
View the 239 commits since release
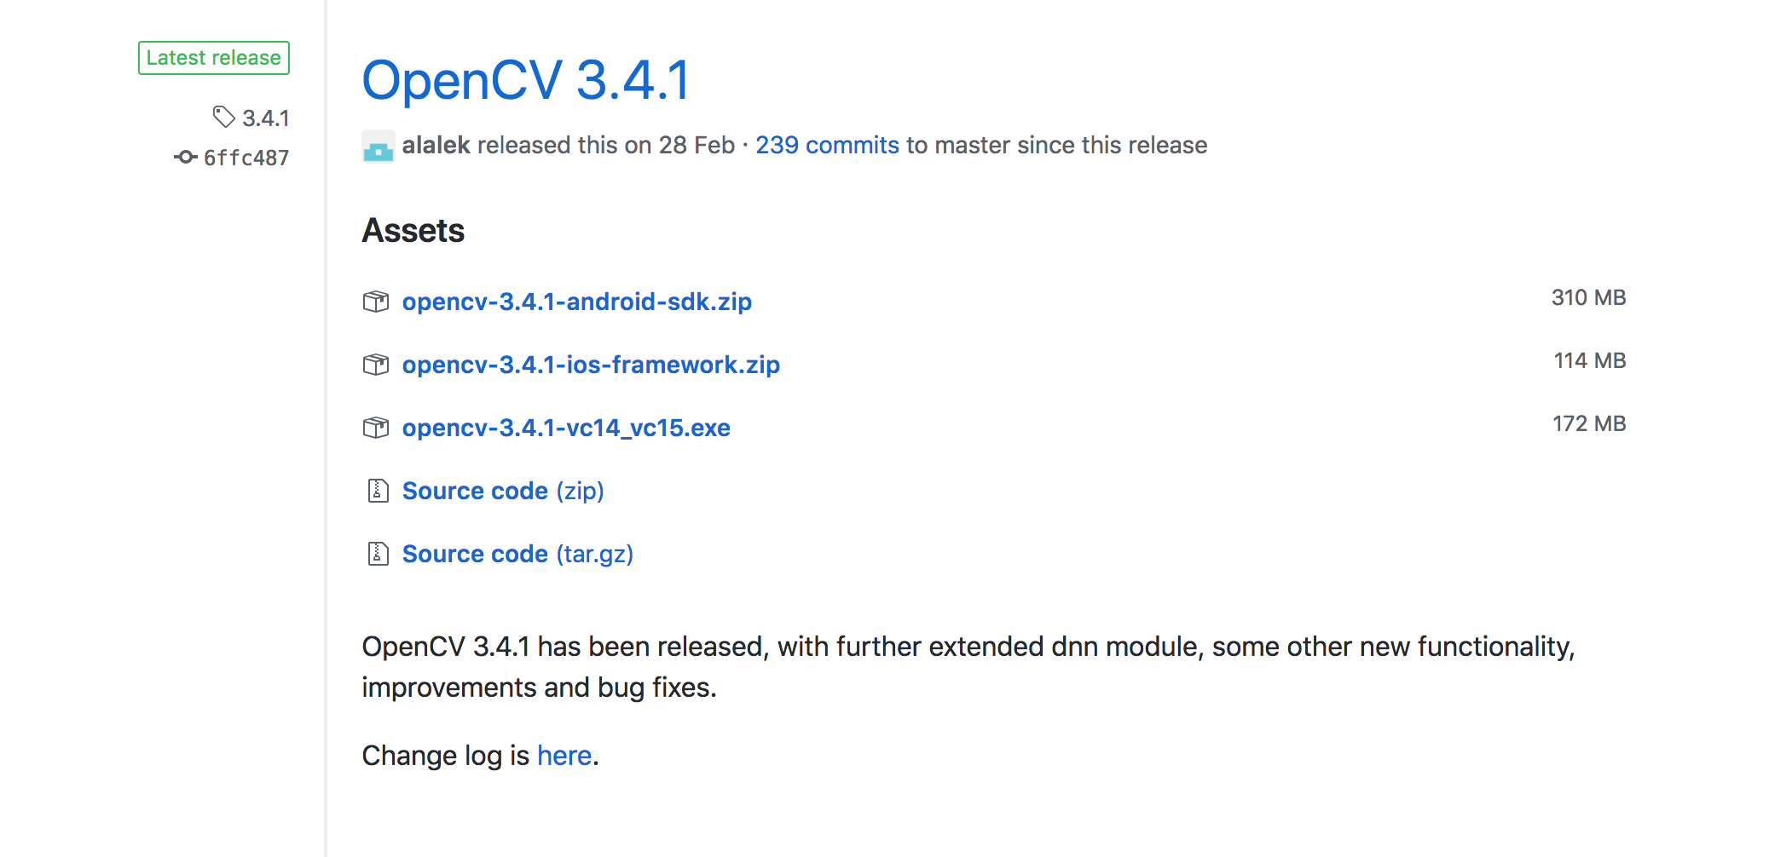827,145
